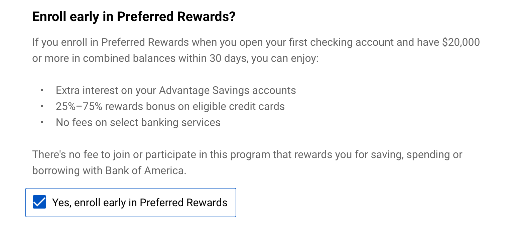The image size is (516, 252).
Task: Click the words "Advantage Savings accounts"
Action: (227, 90)
